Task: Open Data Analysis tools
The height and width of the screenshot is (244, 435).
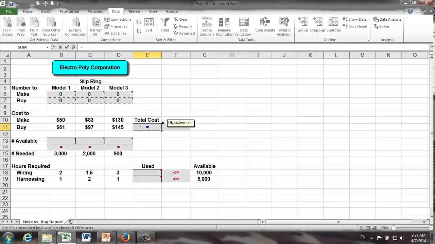Action: [387, 19]
